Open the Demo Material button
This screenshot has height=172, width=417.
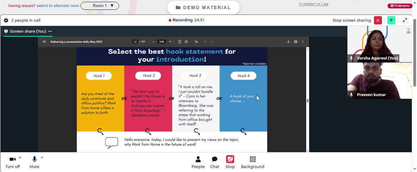point(203,7)
